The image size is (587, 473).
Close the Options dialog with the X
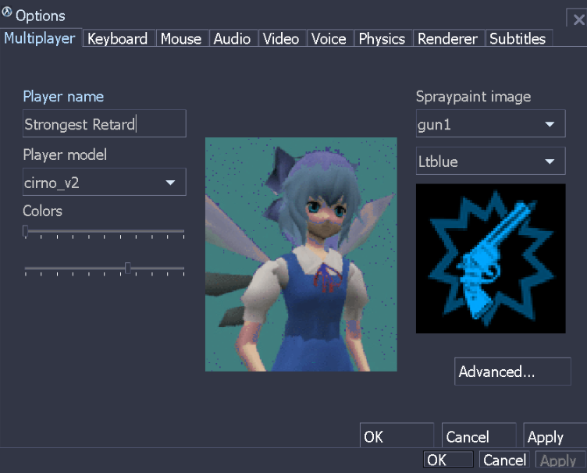point(578,19)
